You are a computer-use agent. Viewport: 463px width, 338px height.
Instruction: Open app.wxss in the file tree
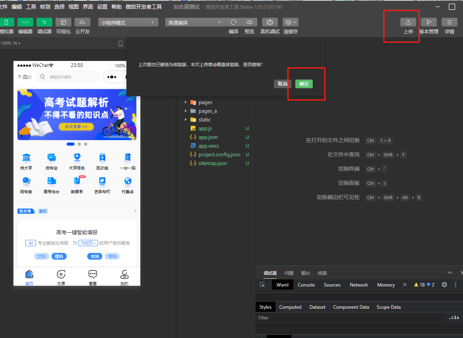(209, 146)
